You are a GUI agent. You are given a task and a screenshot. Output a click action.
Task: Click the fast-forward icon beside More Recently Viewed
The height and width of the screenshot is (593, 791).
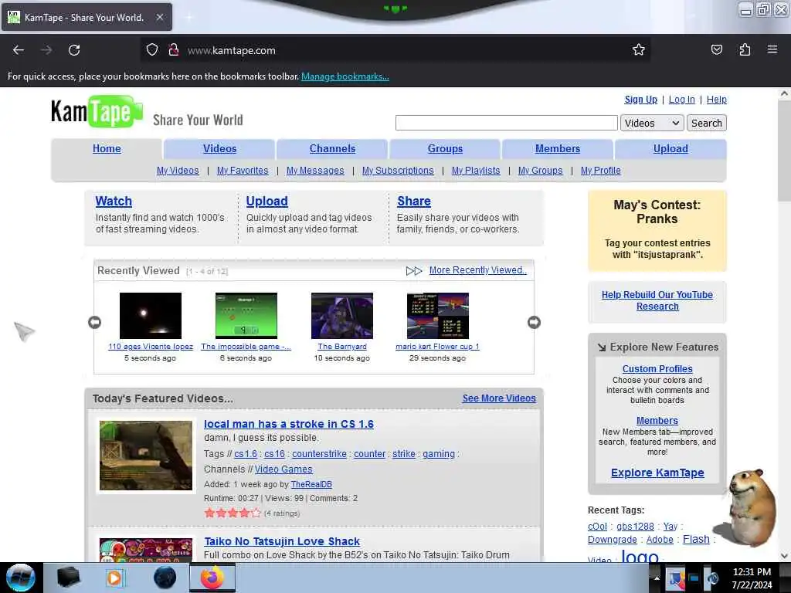point(414,271)
